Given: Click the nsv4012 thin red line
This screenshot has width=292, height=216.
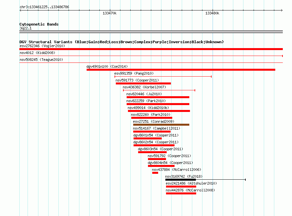Looking at the screenshot, I should (151, 56).
